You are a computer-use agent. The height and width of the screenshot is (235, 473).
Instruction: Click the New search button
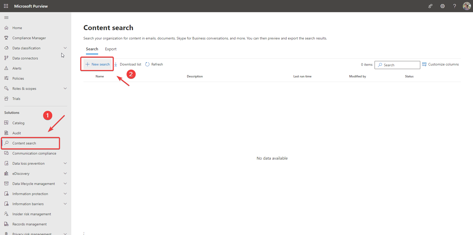[98, 64]
